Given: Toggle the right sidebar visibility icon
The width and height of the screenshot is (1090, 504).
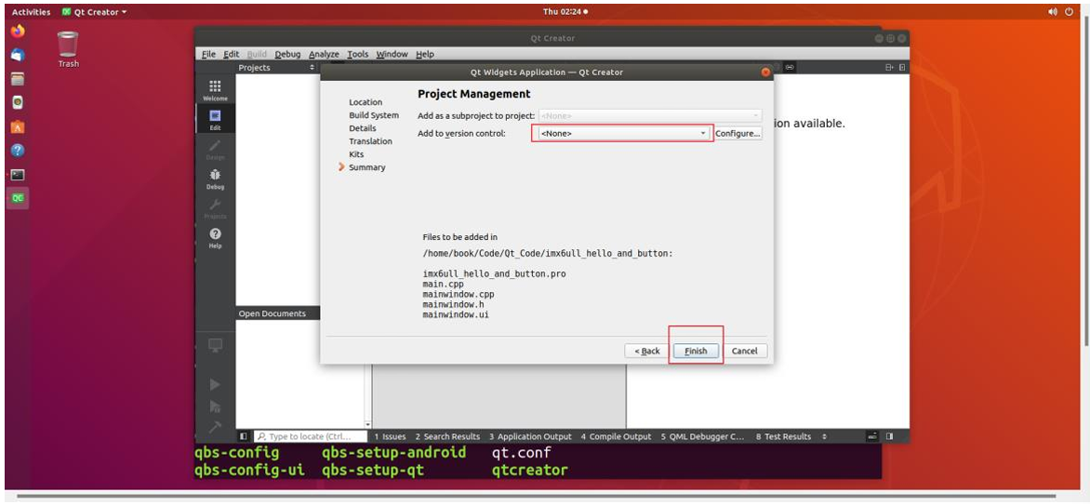Looking at the screenshot, I should pyautogui.click(x=889, y=436).
